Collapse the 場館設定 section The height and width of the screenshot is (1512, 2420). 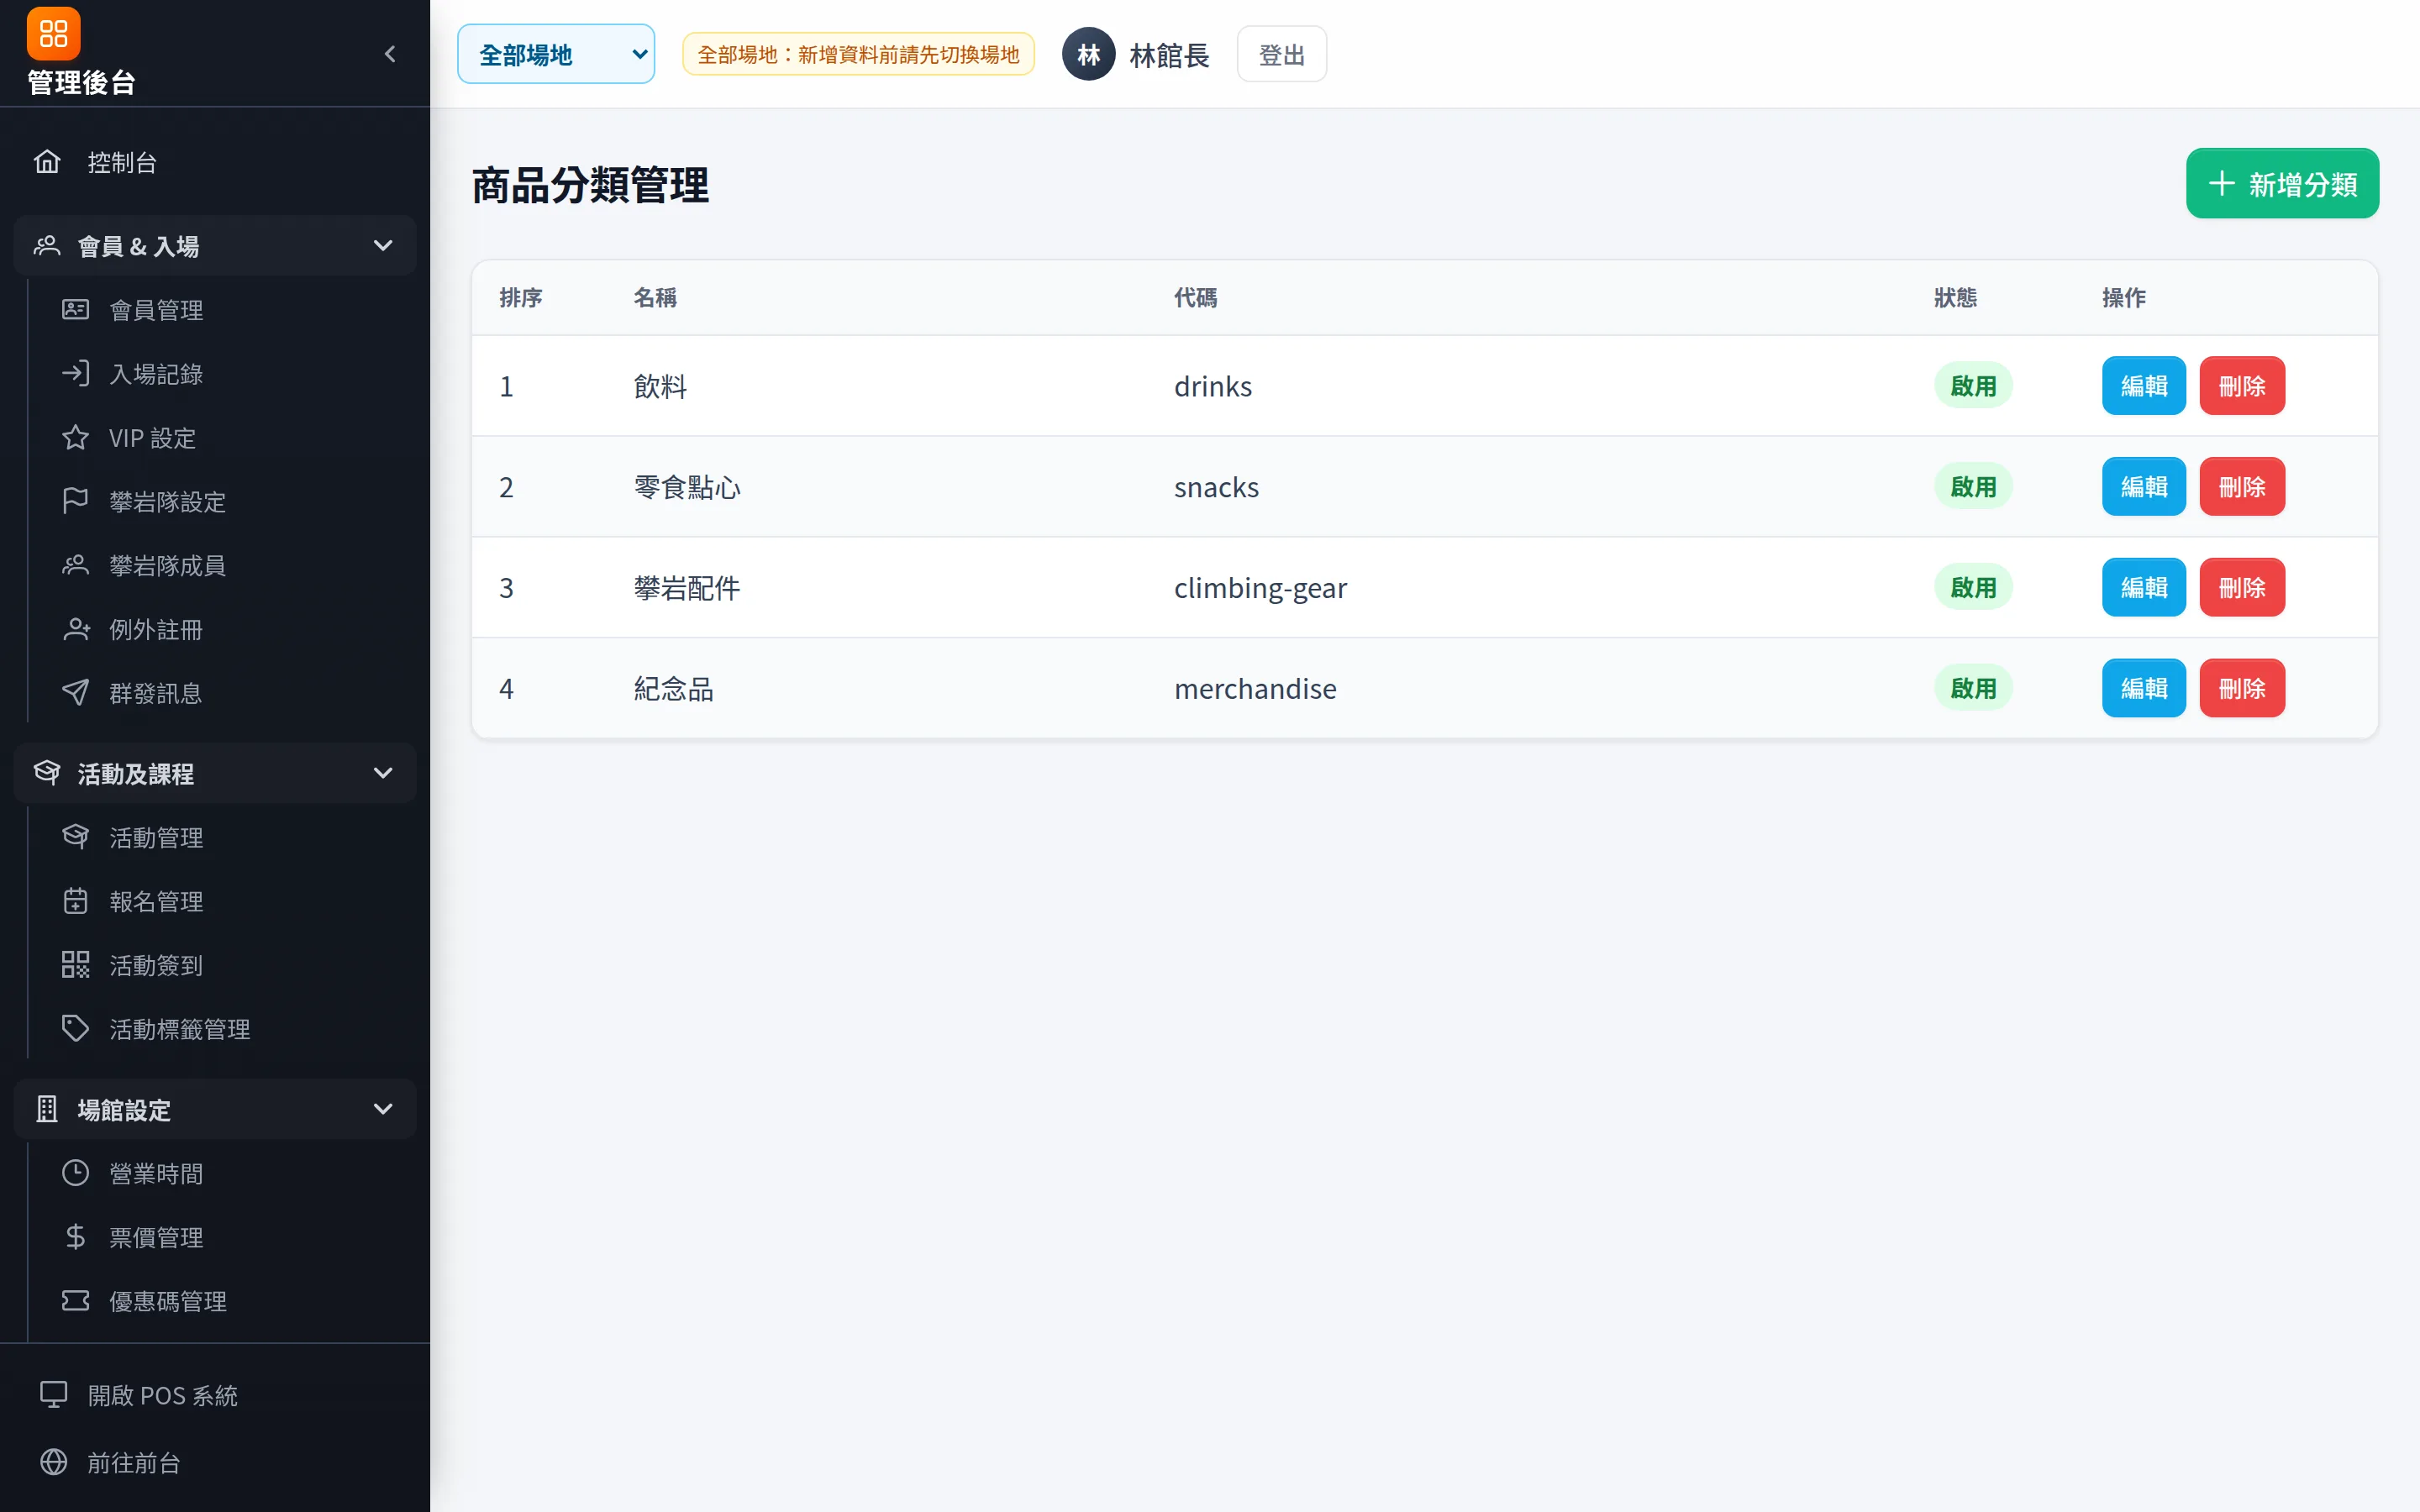215,1109
